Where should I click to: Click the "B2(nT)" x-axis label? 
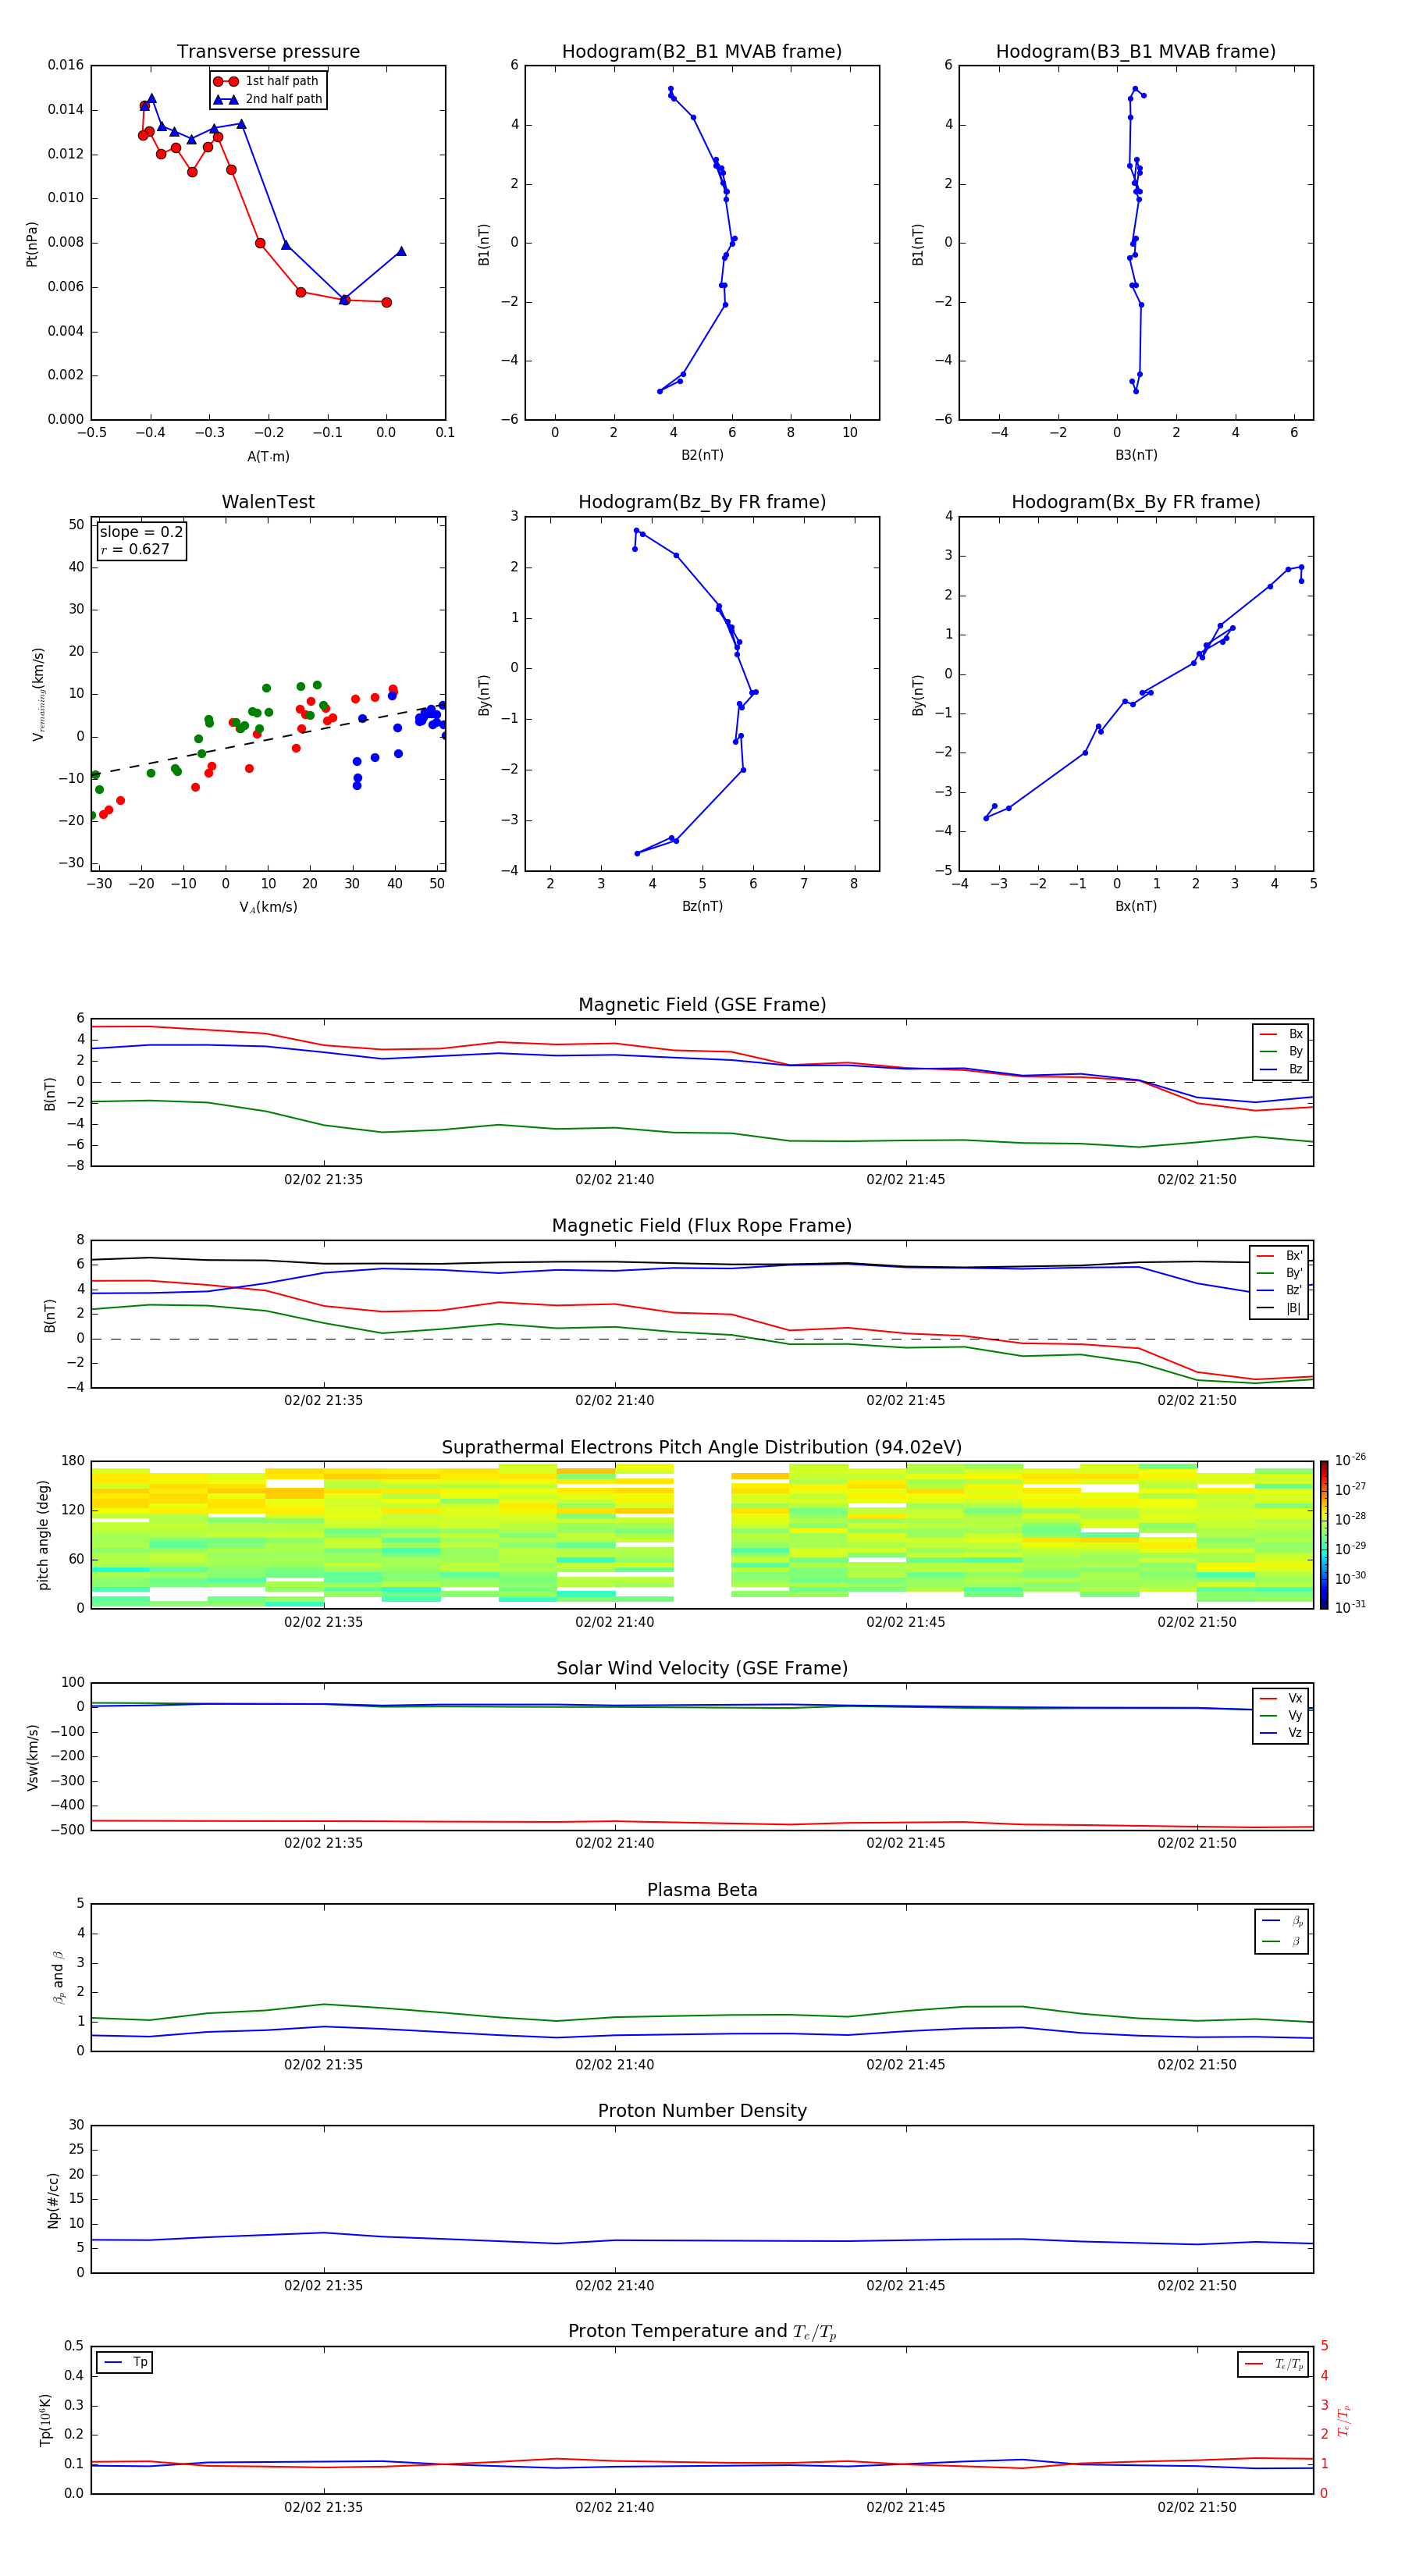702,455
